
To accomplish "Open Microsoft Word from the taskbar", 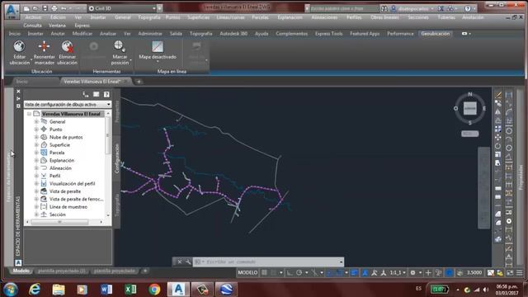I will tap(106, 290).
